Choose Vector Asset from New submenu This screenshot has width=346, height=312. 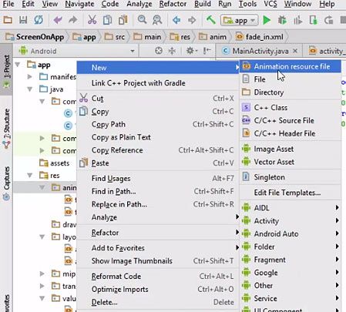(291, 162)
